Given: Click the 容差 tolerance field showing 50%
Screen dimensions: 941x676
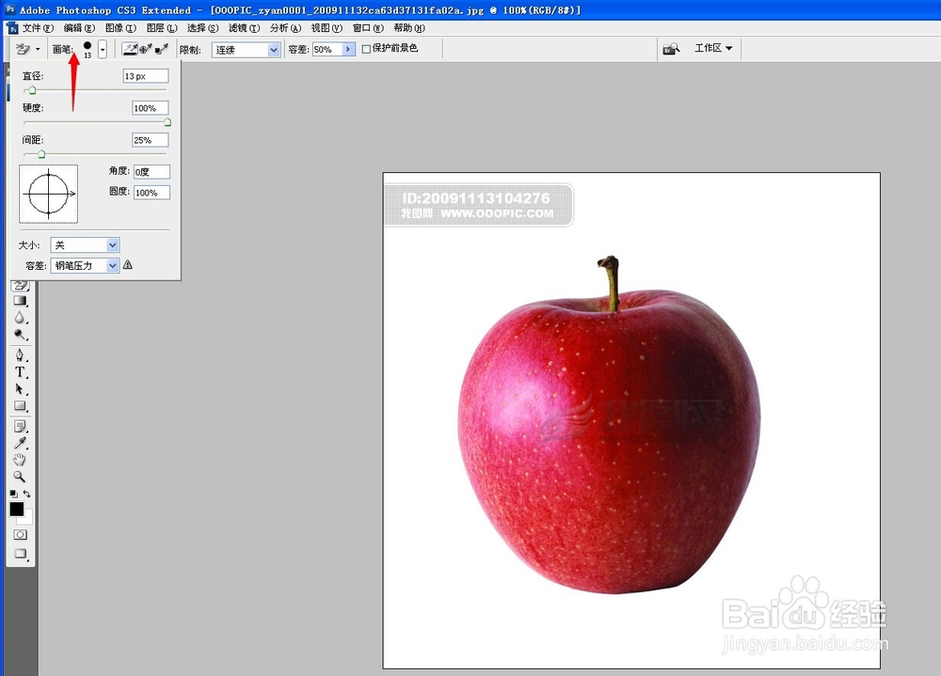Looking at the screenshot, I should click(x=327, y=49).
